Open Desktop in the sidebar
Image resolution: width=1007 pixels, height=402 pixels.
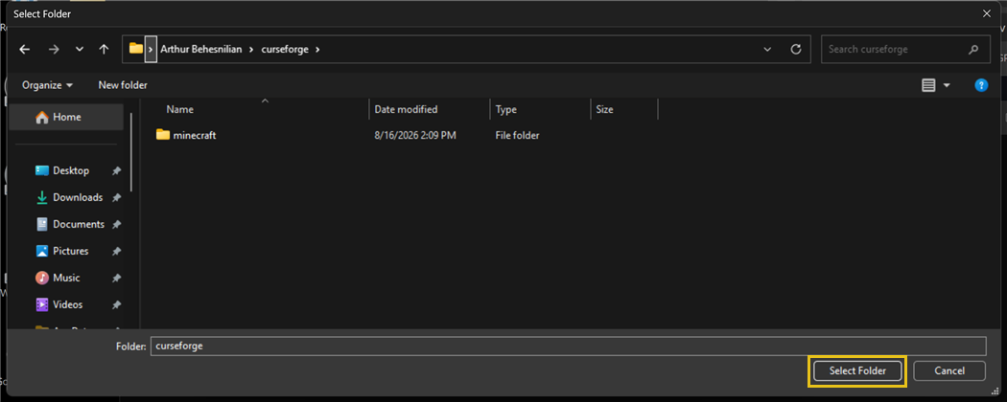(71, 170)
